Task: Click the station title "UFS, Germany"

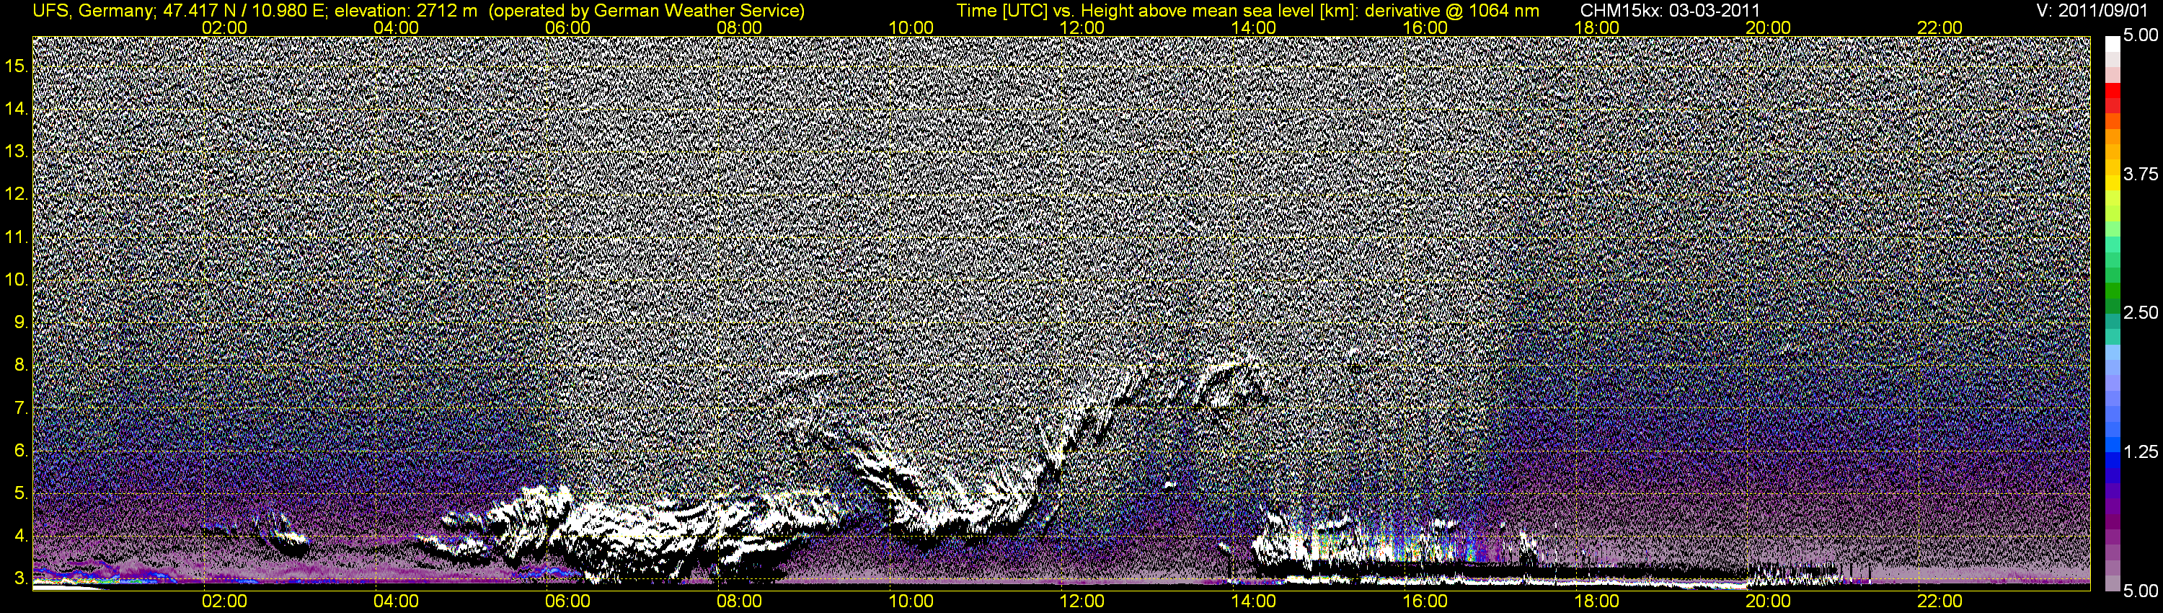Action: [92, 11]
